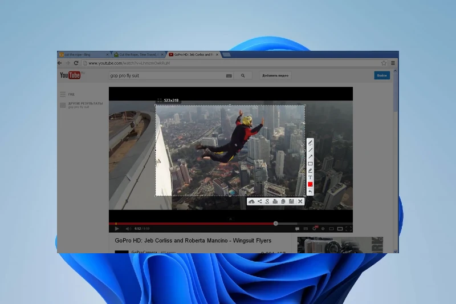Expand the 'ГИД' guide menu
Screen dimensions: 456x304
[x=67, y=94]
